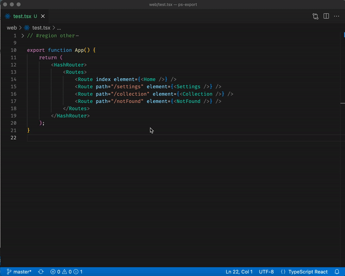Open the web folder breadcrumb

click(x=11, y=28)
